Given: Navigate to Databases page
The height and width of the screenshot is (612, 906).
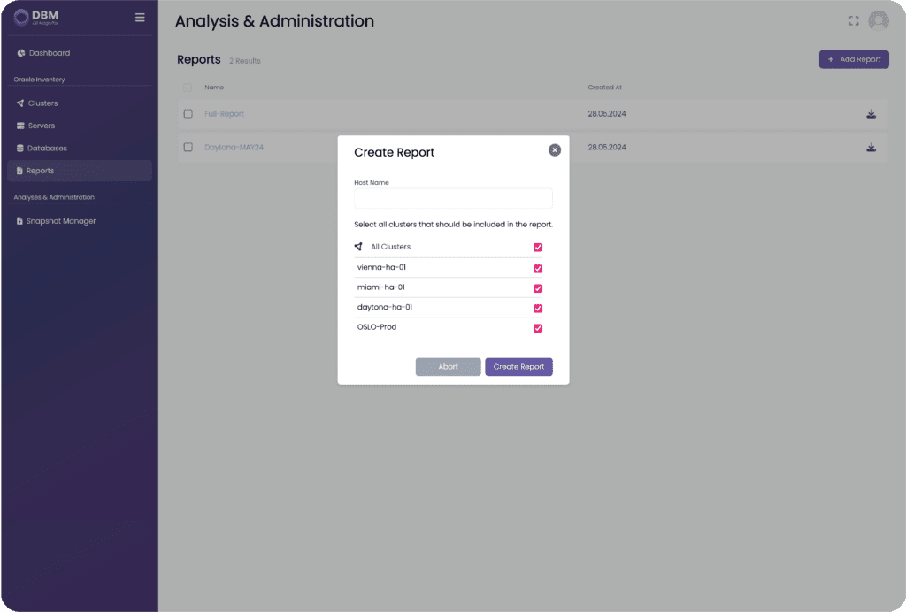Looking at the screenshot, I should (47, 149).
